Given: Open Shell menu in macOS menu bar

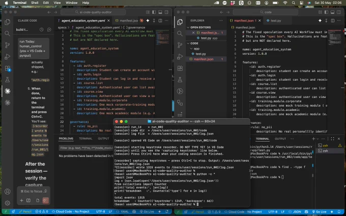Looking at the screenshot, I should 35,3.
